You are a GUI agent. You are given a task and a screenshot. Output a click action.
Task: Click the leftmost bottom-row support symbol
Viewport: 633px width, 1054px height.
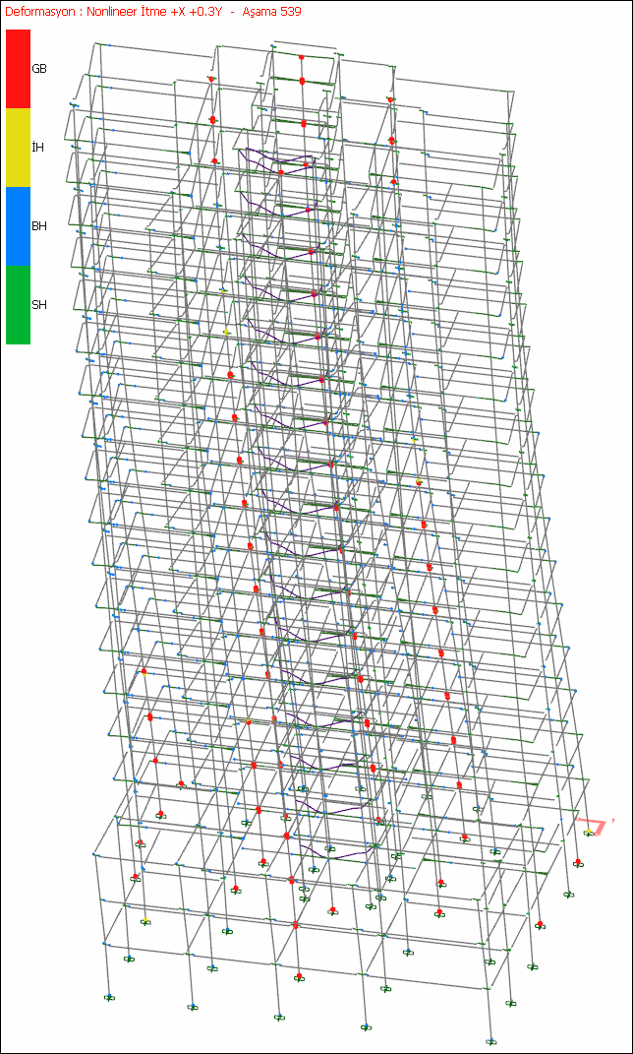[x=110, y=997]
